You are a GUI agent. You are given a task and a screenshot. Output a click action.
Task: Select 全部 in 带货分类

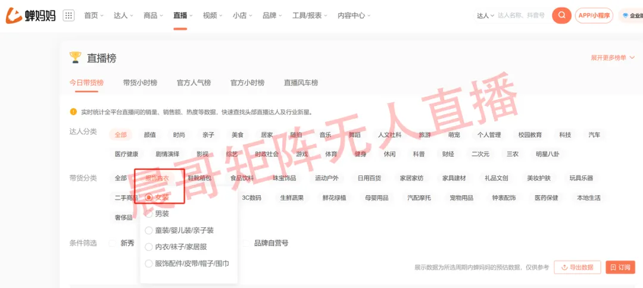[120, 178]
